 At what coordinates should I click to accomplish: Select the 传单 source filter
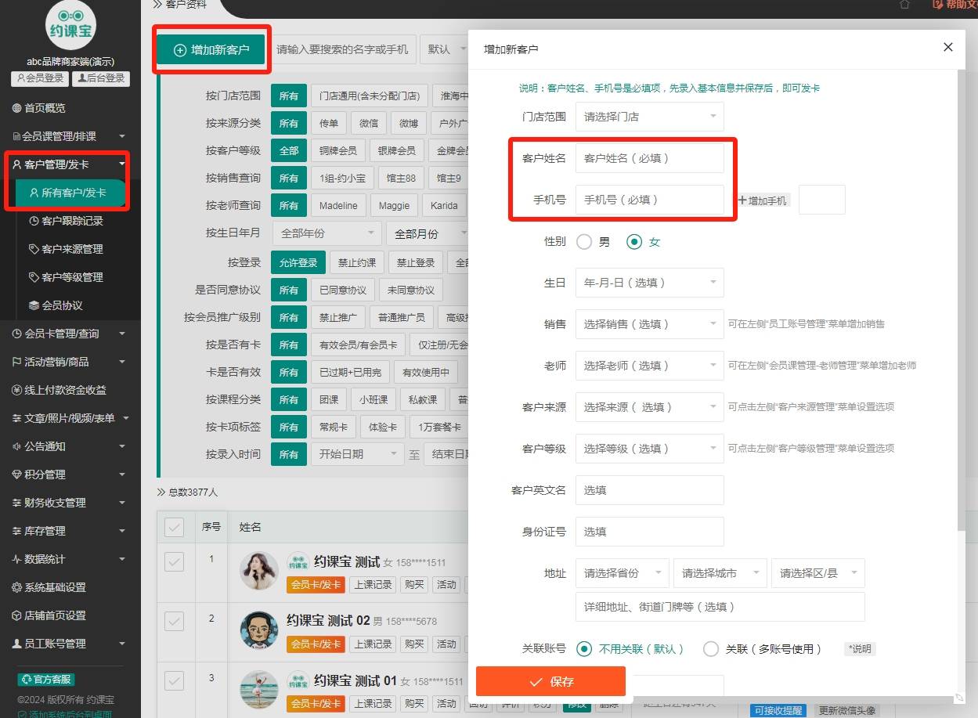pyautogui.click(x=329, y=123)
